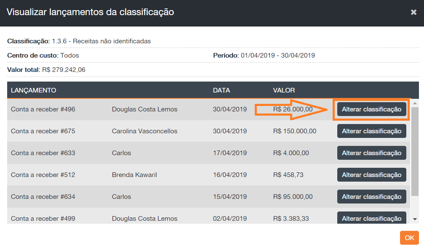Viewport: 424px width, 251px height.
Task: Select the Conta a receber #675 row
Action: point(43,131)
